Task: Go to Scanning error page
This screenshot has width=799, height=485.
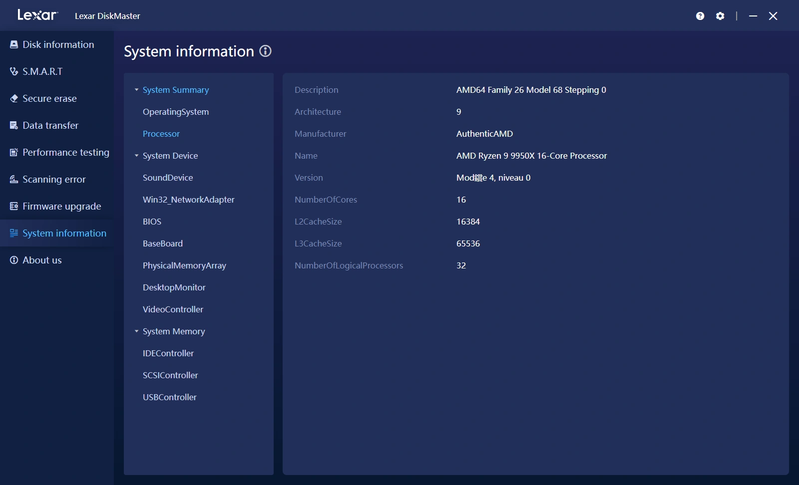Action: pos(57,179)
